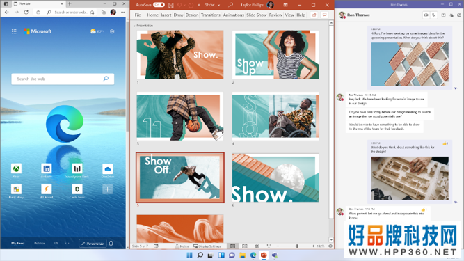Click the Search the web box
Image resolution: width=464 pixels, height=261 pixels.
pyautogui.click(x=63, y=79)
